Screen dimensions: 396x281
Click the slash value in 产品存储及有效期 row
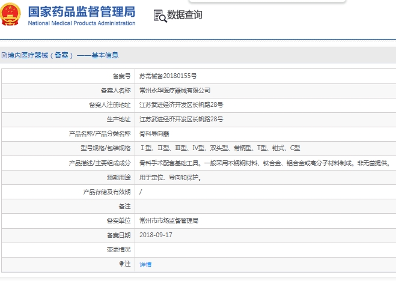[x=141, y=192]
